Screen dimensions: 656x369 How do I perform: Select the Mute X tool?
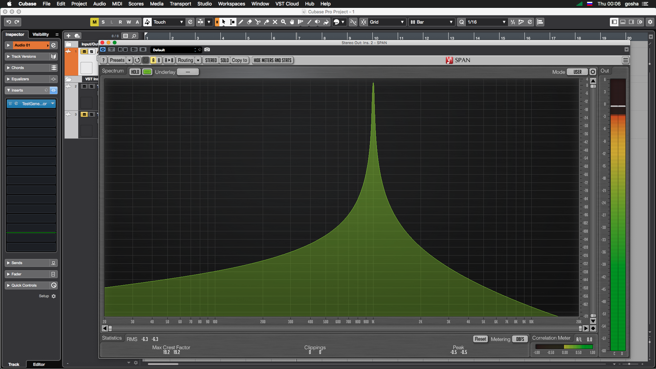[275, 22]
